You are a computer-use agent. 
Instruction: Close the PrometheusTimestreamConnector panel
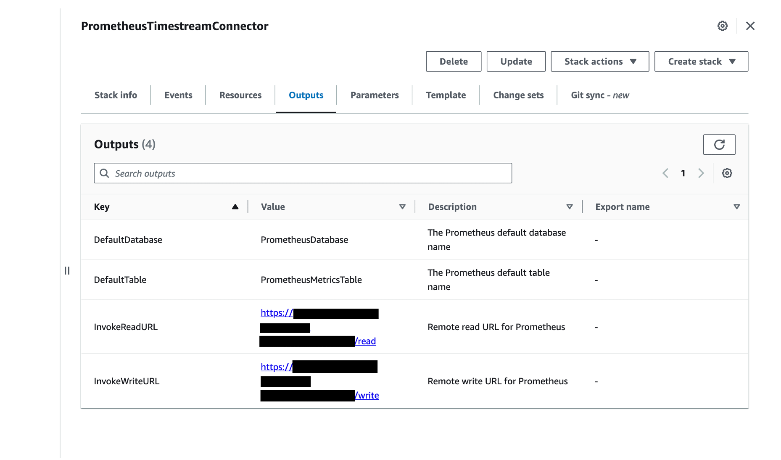point(750,26)
